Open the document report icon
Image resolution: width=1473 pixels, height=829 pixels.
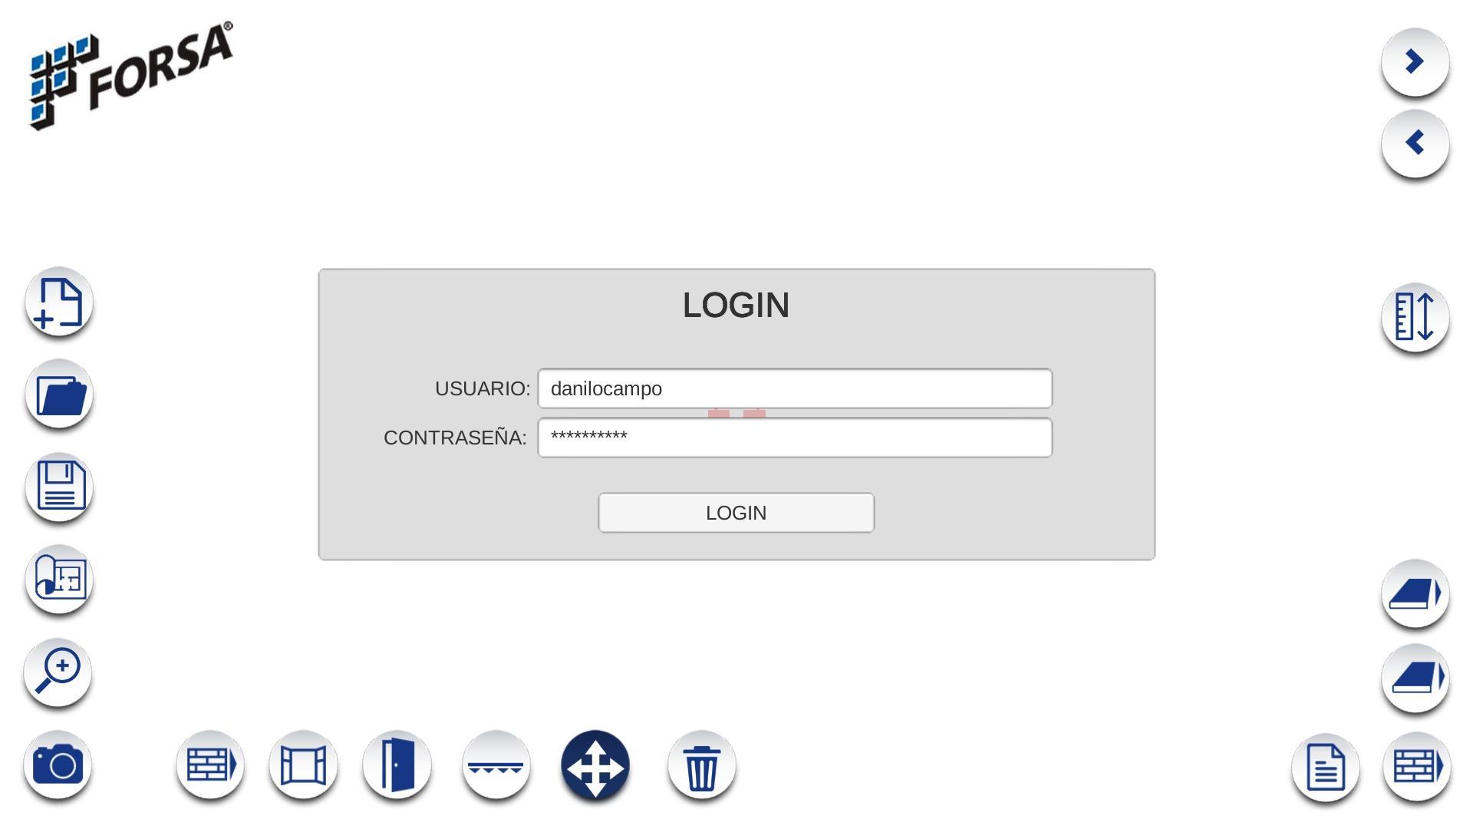pyautogui.click(x=1326, y=767)
